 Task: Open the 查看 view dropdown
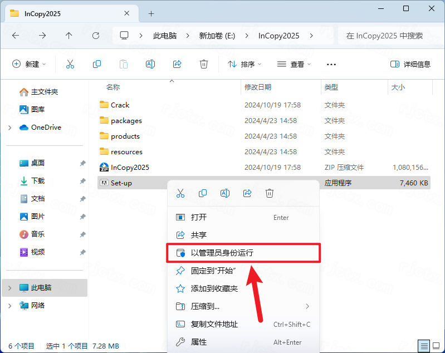tap(294, 64)
